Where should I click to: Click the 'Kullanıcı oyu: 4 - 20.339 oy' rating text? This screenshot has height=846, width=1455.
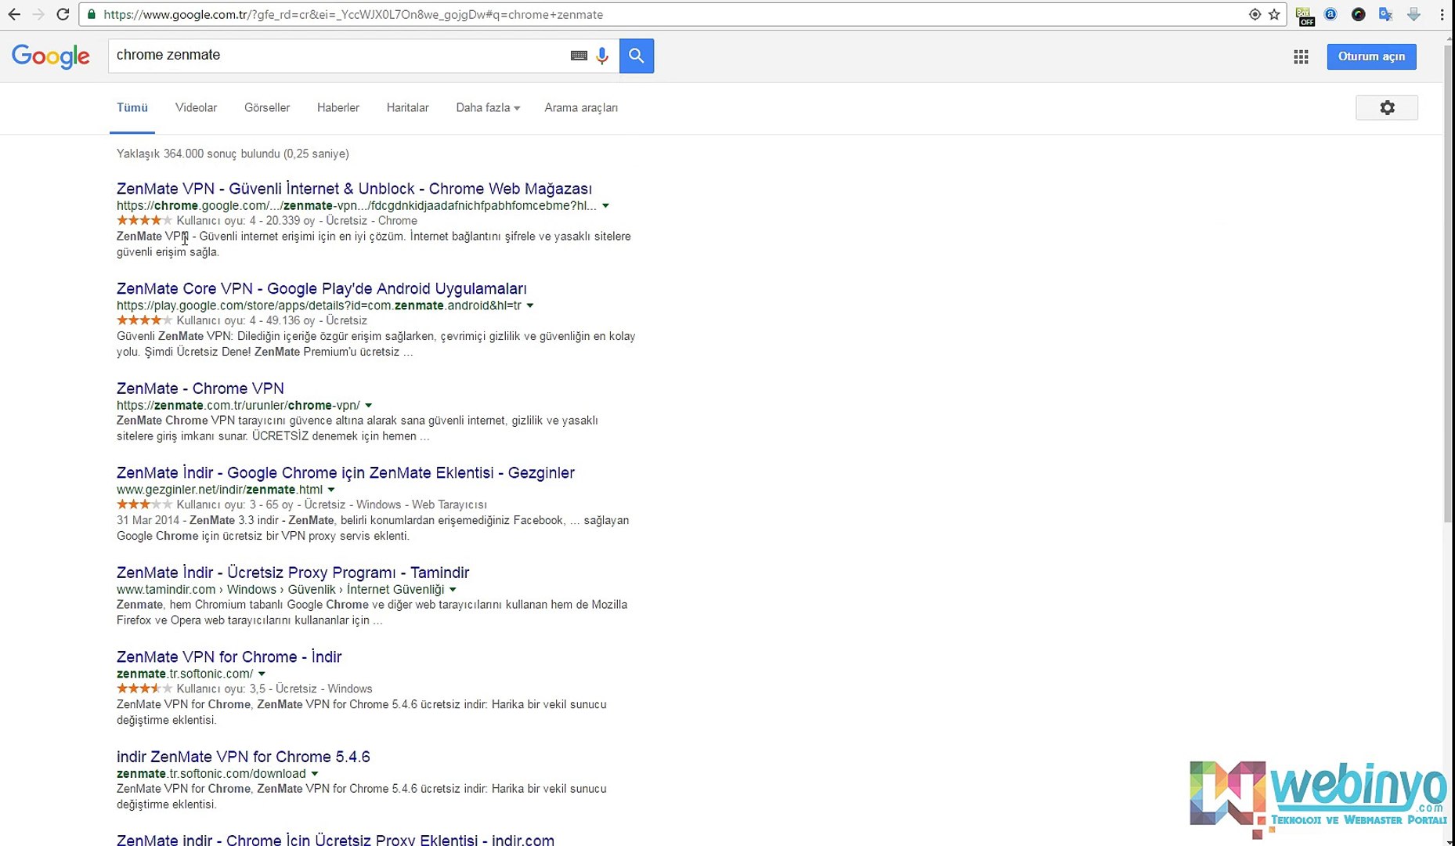[245, 221]
